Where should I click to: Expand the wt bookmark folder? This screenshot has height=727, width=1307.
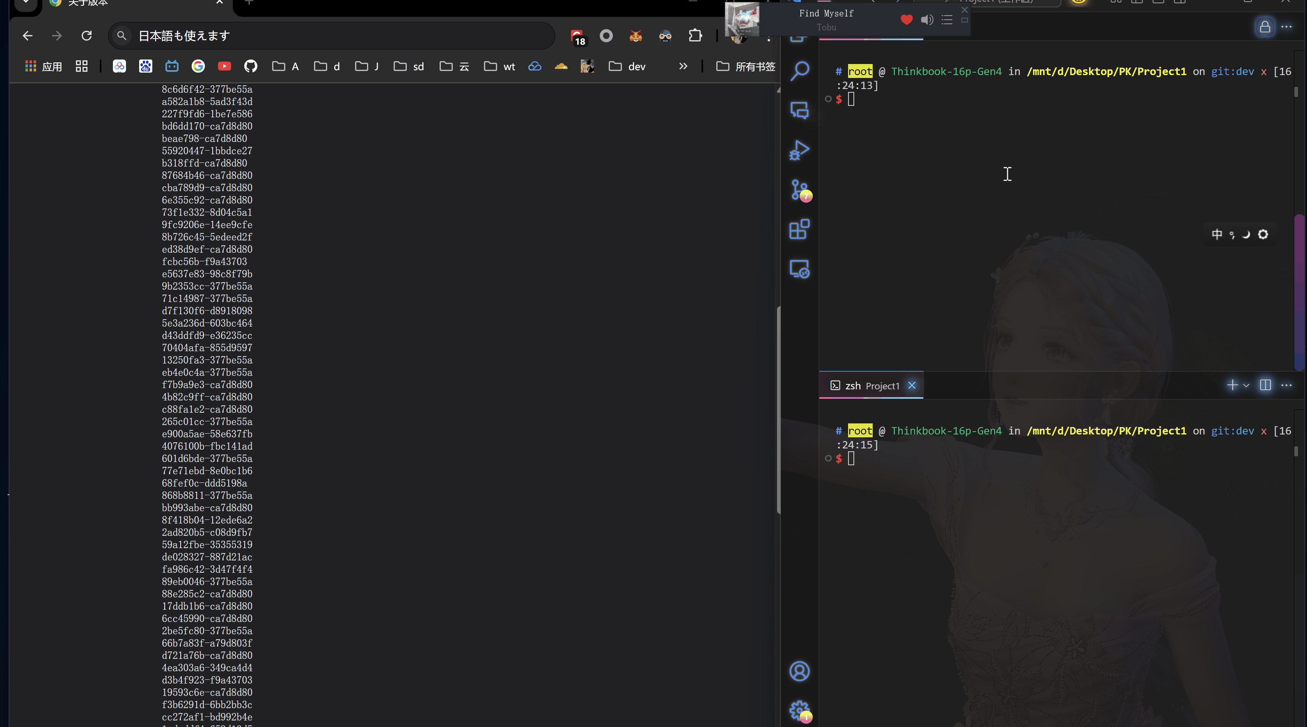(499, 66)
